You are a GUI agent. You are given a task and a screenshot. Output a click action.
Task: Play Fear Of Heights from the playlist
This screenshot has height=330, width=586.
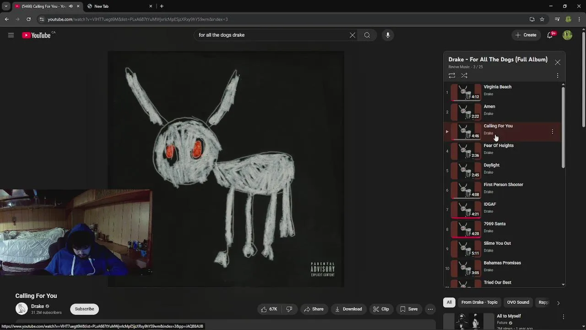503,151
